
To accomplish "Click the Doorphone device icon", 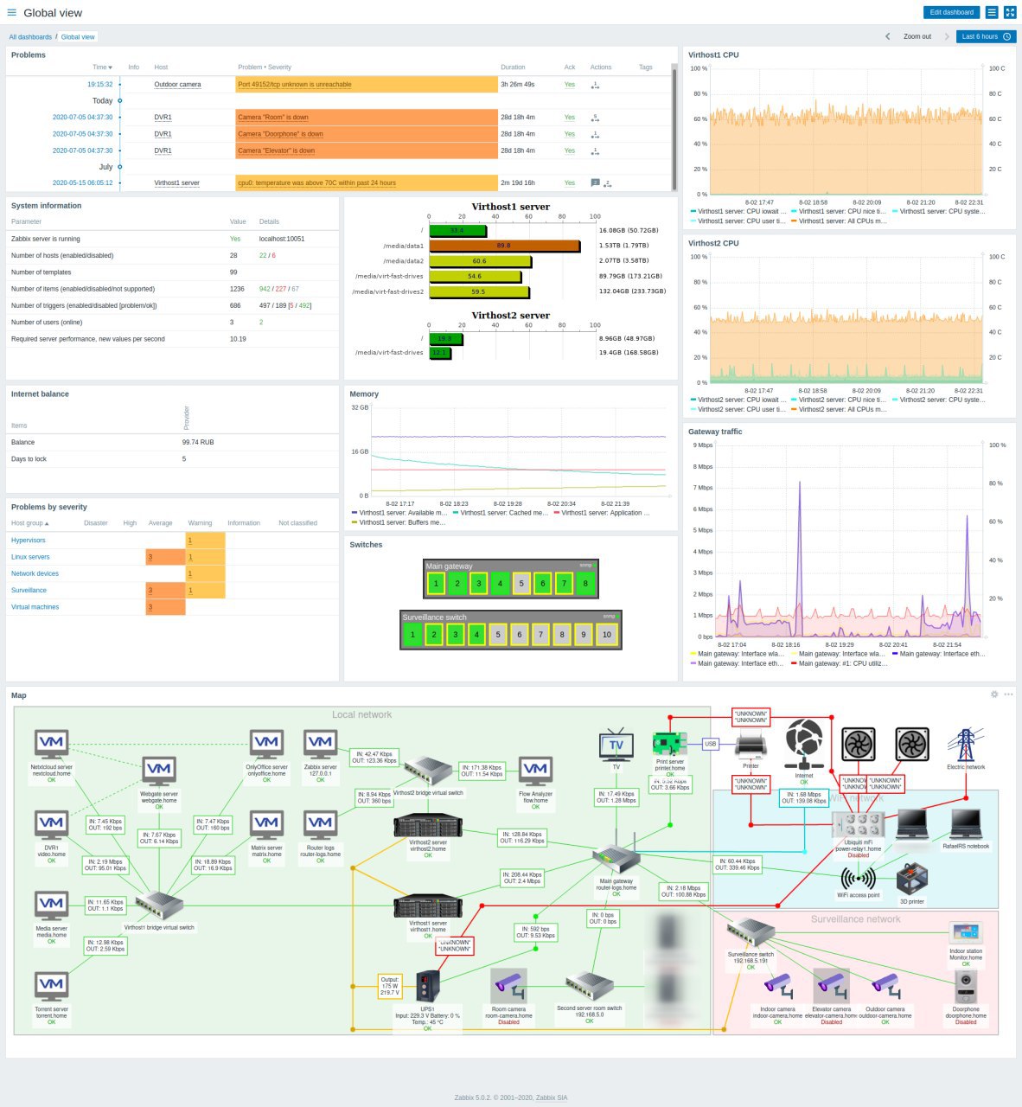I will (x=966, y=986).
